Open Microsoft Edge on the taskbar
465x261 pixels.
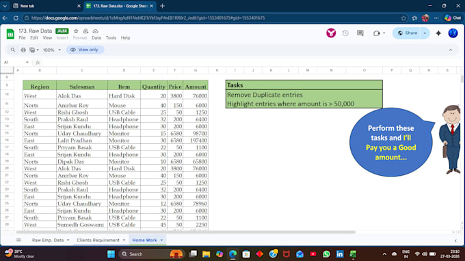pos(232,254)
